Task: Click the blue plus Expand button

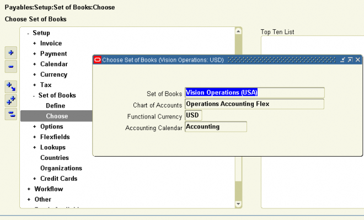Action: tap(11, 53)
